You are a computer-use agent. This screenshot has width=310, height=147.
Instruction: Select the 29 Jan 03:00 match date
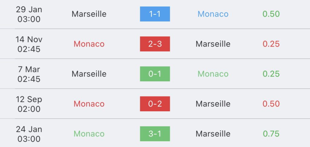29,14
